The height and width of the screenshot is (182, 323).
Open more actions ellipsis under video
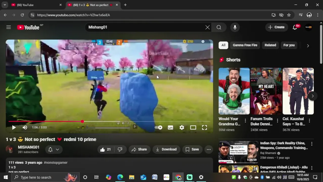(209, 149)
